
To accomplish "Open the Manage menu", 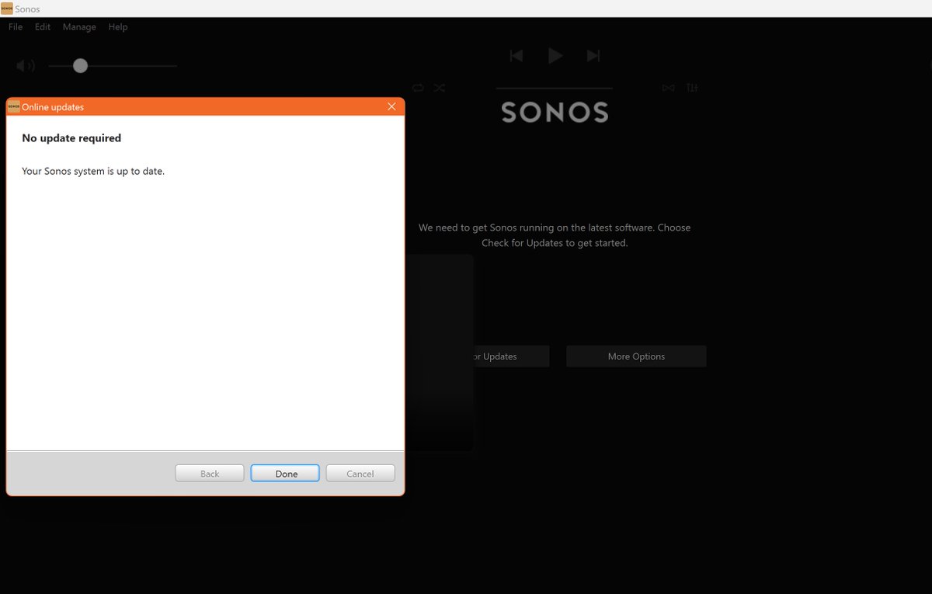I will click(79, 26).
